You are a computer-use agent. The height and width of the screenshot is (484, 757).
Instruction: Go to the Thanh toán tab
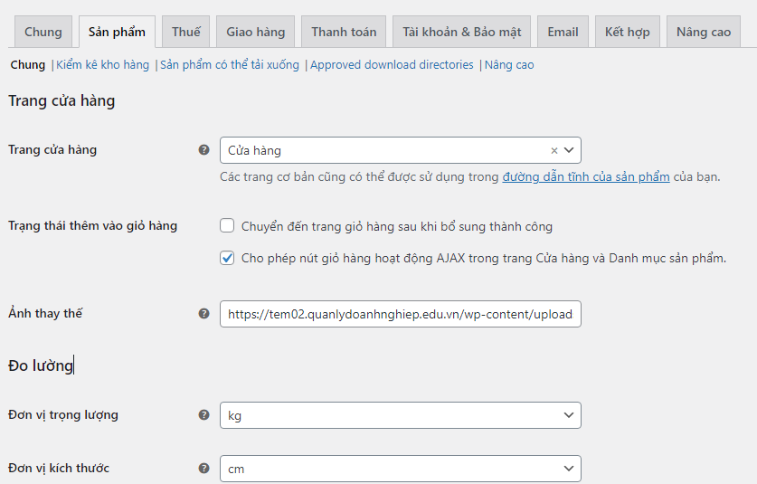click(x=344, y=32)
